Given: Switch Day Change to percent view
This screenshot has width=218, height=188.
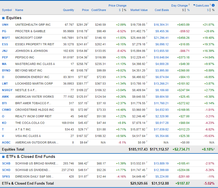Looking at the screenshot, I should 188,10.
